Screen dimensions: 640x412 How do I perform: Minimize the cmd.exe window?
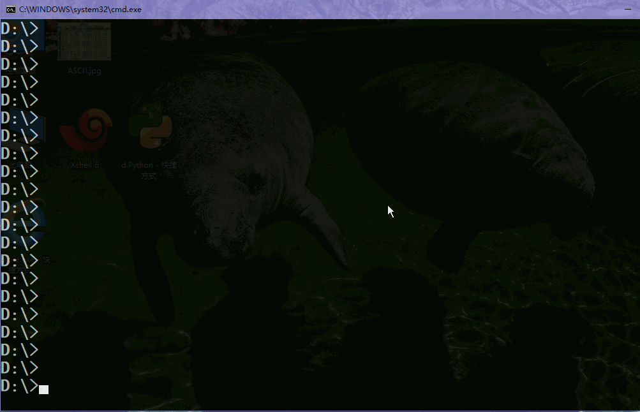tap(628, 10)
